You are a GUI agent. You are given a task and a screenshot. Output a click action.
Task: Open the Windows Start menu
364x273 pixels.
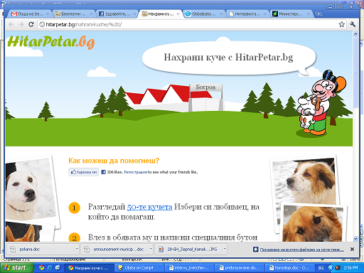click(x=16, y=268)
